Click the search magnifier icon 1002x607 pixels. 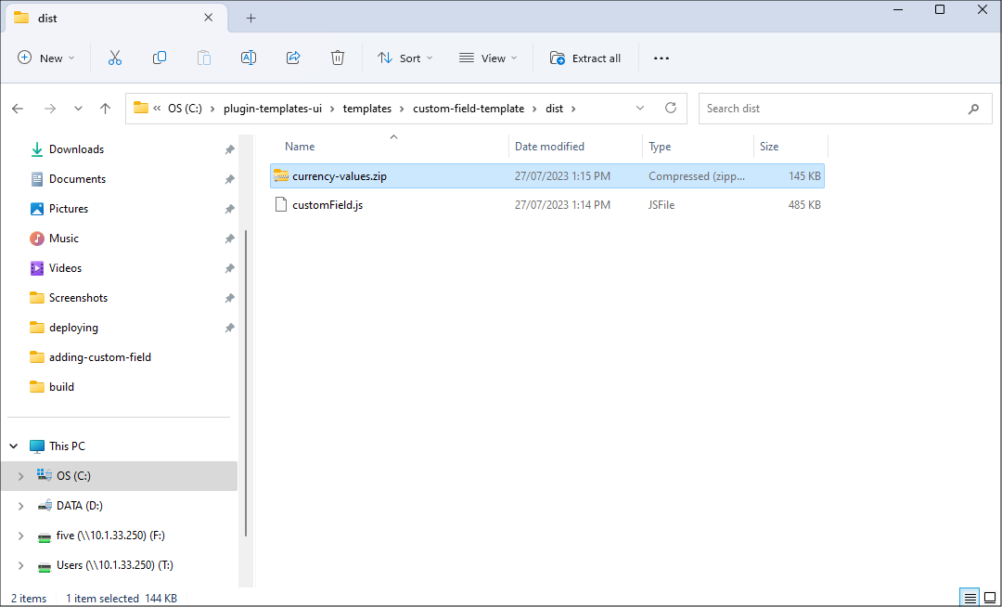[973, 109]
